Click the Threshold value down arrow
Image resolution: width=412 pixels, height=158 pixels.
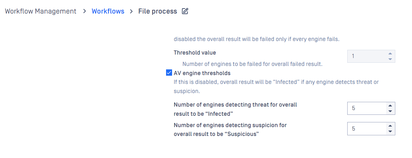coord(390,59)
